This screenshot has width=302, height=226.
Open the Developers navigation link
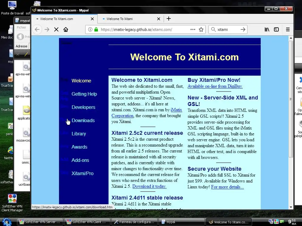click(x=83, y=107)
